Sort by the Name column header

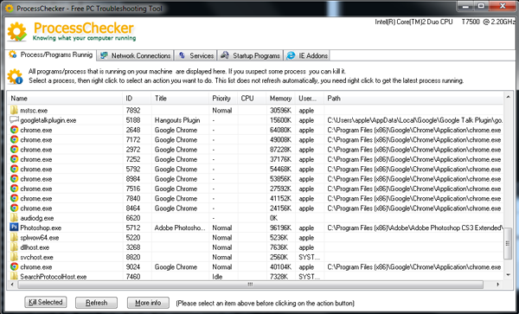[x=65, y=99]
